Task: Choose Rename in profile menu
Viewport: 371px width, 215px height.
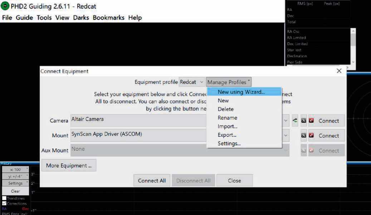Action: point(244,117)
